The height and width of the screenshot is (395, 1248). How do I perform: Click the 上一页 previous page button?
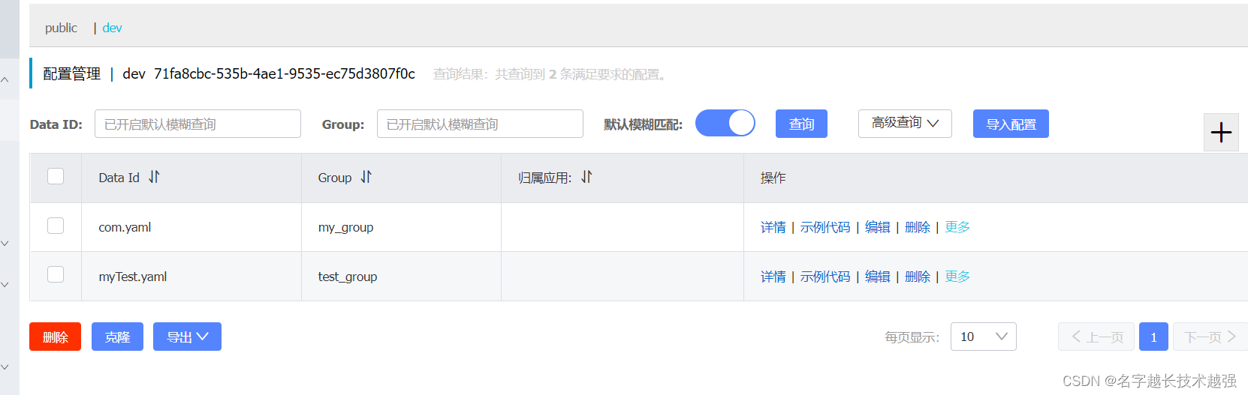tap(1096, 337)
